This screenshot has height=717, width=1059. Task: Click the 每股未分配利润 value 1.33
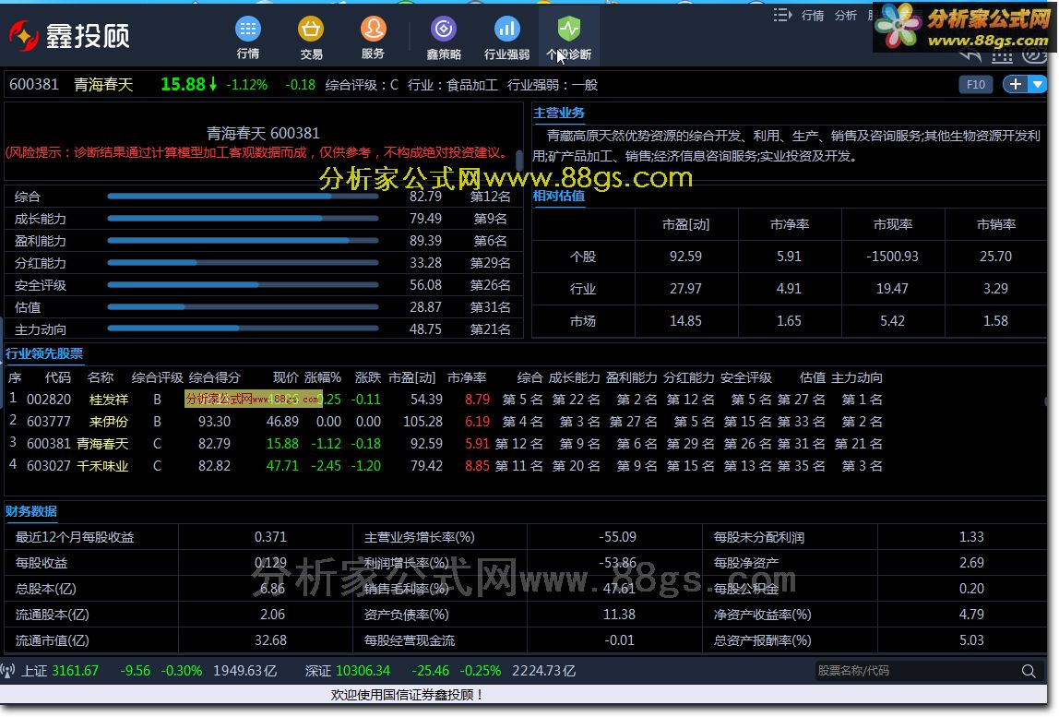click(x=971, y=537)
